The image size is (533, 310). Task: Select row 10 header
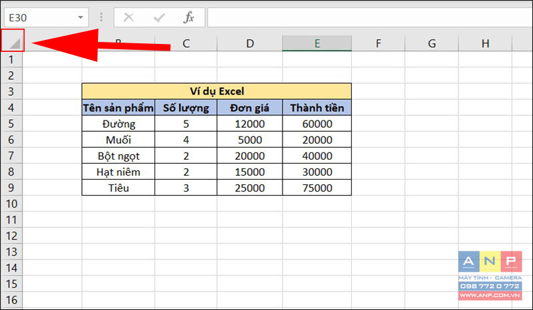11,204
